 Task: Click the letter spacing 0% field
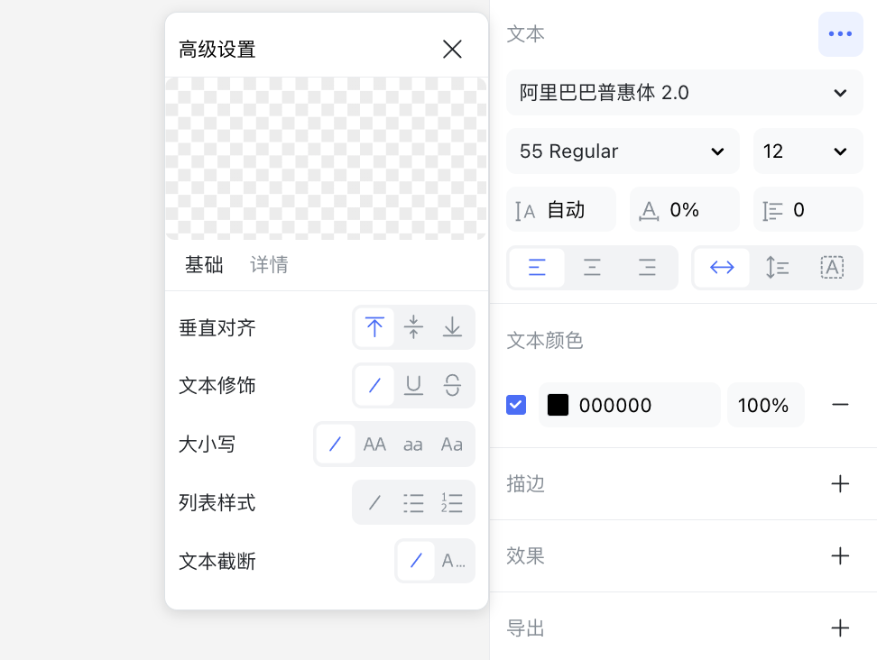685,209
